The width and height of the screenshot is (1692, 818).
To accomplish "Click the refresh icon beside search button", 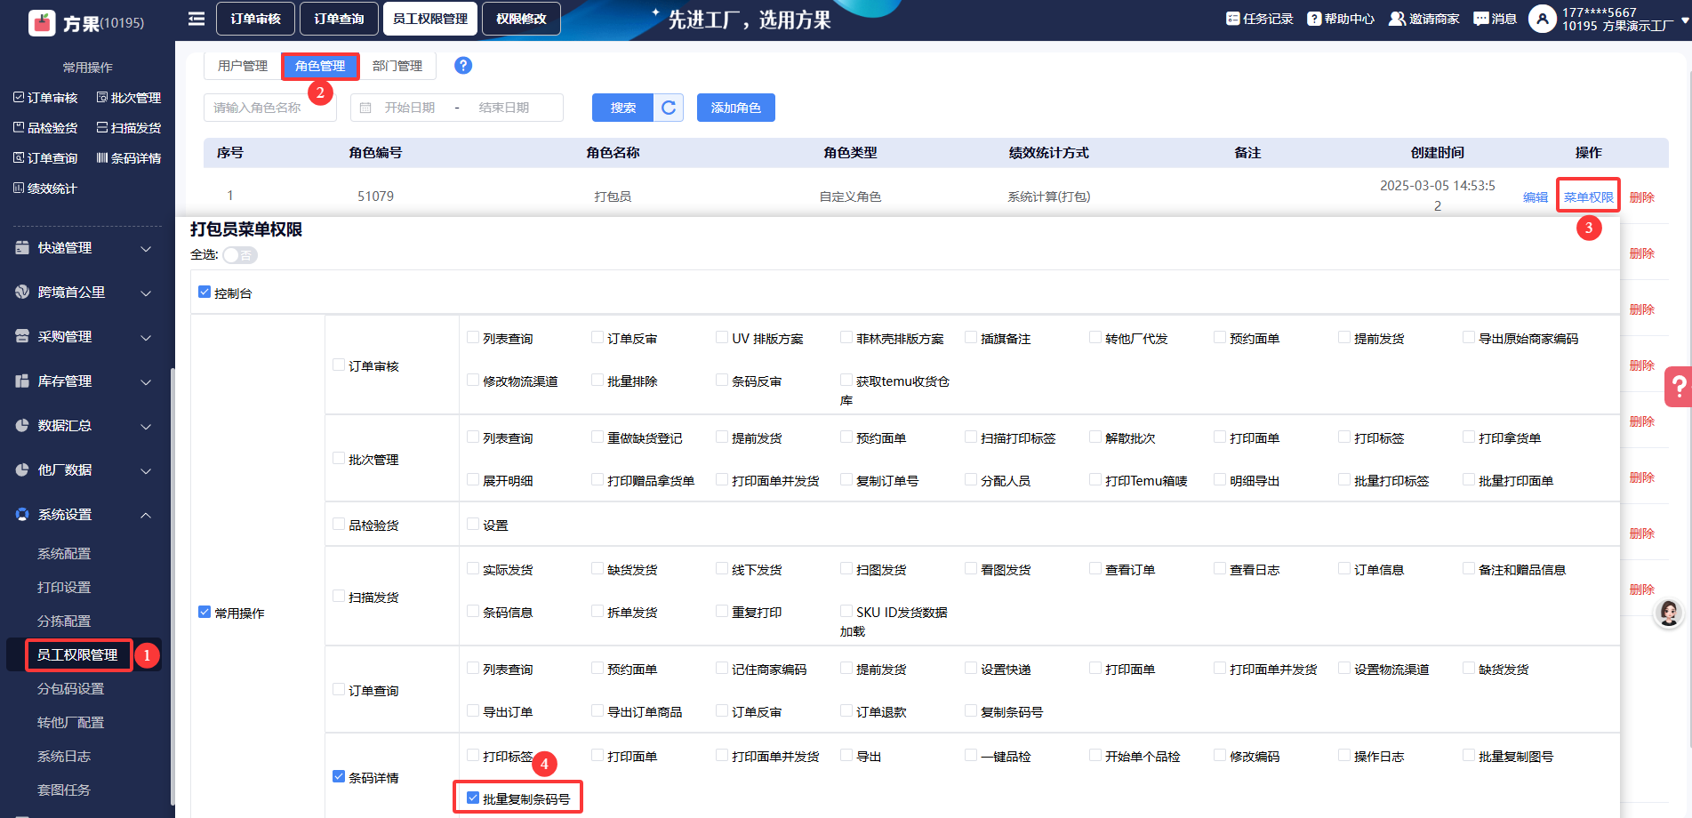I will tap(669, 108).
